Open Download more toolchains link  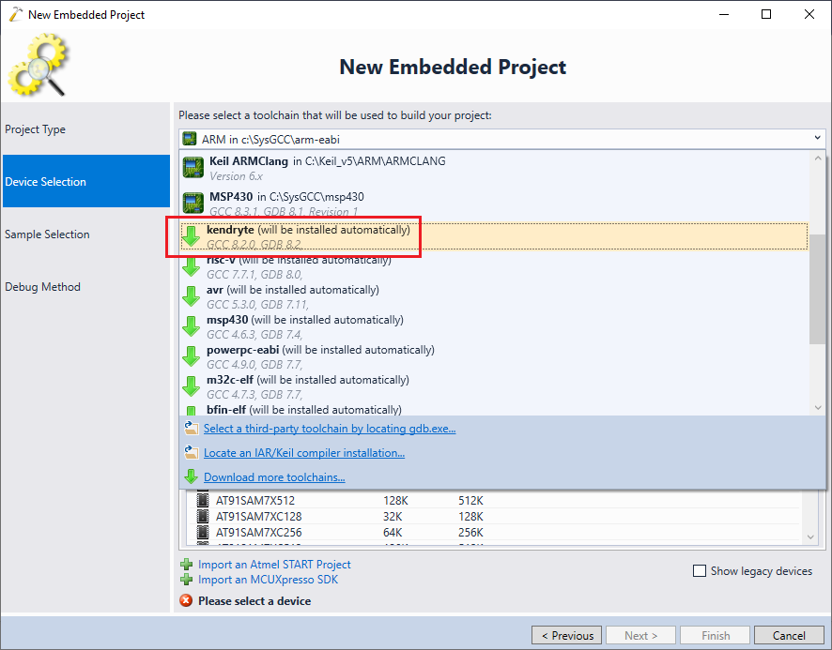click(274, 477)
